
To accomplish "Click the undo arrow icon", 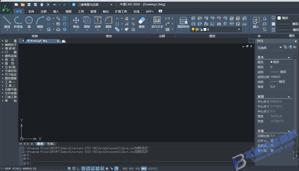I will [x=55, y=4].
